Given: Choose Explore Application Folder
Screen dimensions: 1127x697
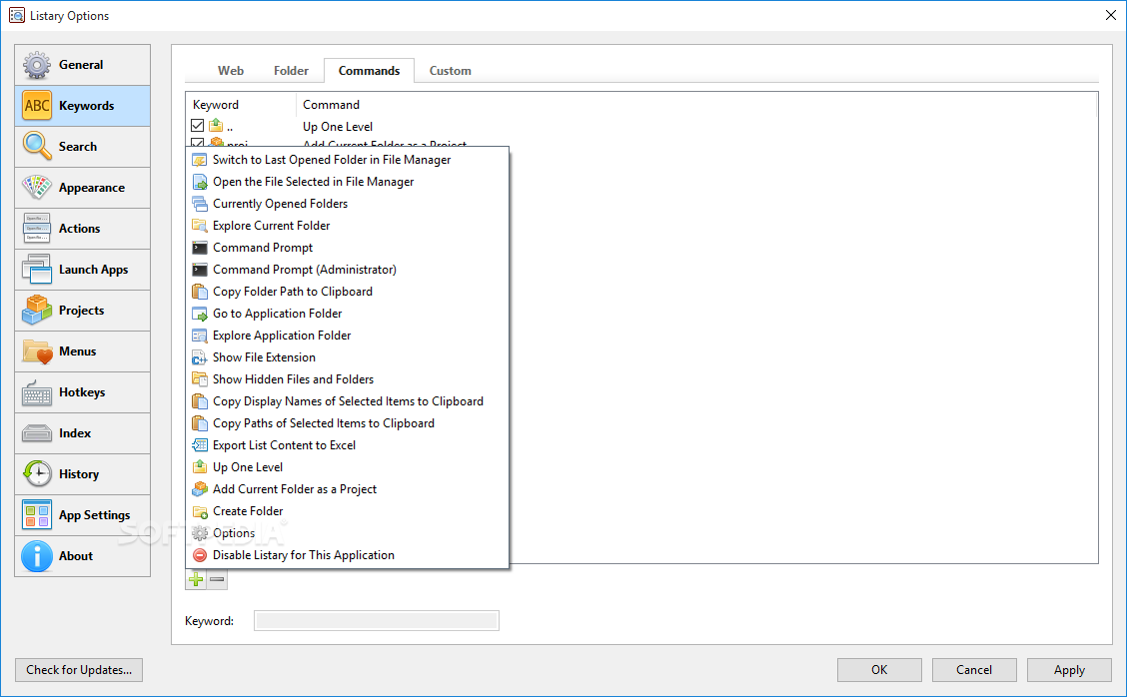Looking at the screenshot, I should click(348, 336).
